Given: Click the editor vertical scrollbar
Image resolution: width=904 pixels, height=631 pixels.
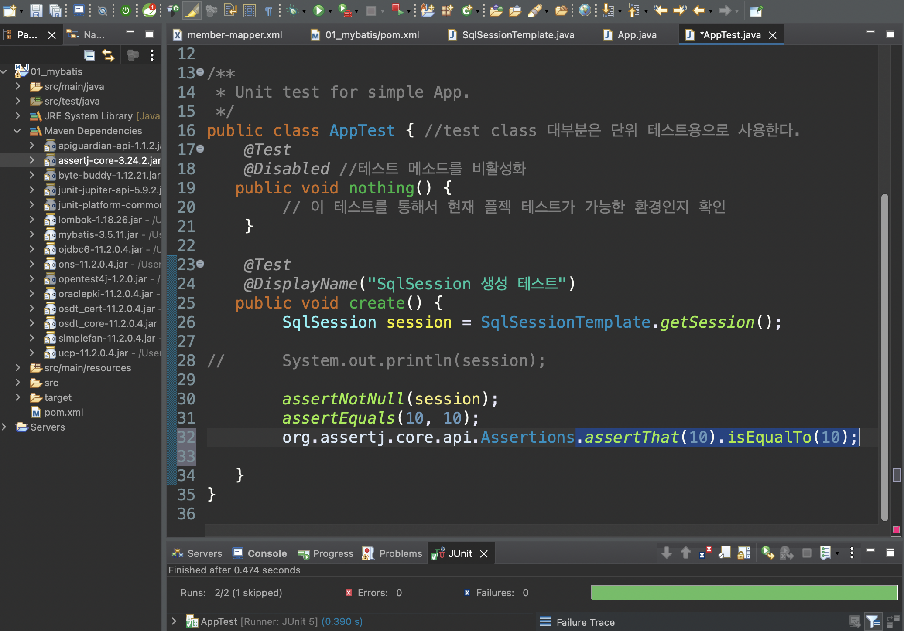Looking at the screenshot, I should (x=884, y=357).
